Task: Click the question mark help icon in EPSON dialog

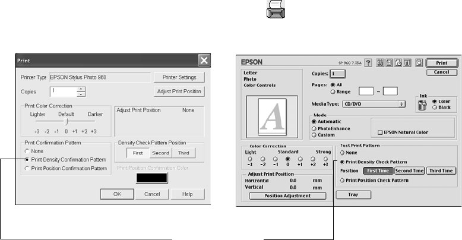Action: point(368,62)
